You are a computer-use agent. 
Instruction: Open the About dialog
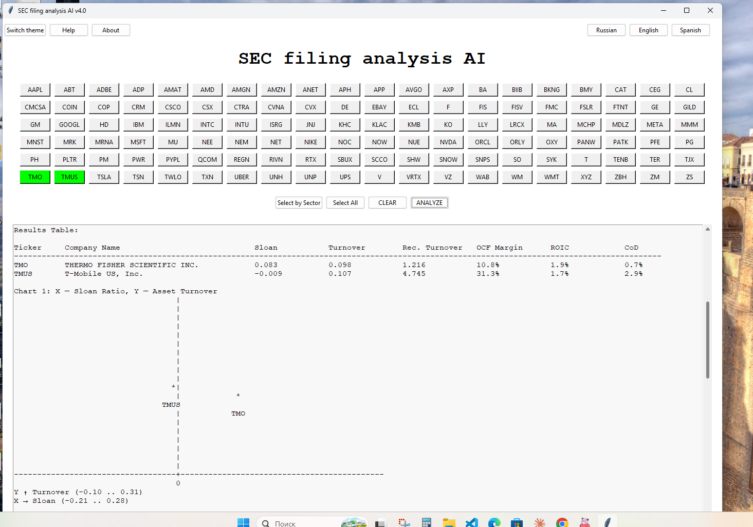point(111,30)
